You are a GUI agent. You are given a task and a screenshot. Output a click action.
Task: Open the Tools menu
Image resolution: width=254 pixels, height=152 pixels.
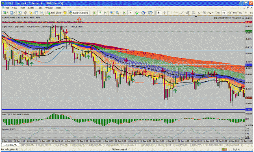click(40, 8)
